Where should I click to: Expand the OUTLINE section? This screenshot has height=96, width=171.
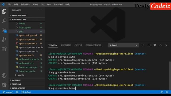pyautogui.click(x=27, y=80)
